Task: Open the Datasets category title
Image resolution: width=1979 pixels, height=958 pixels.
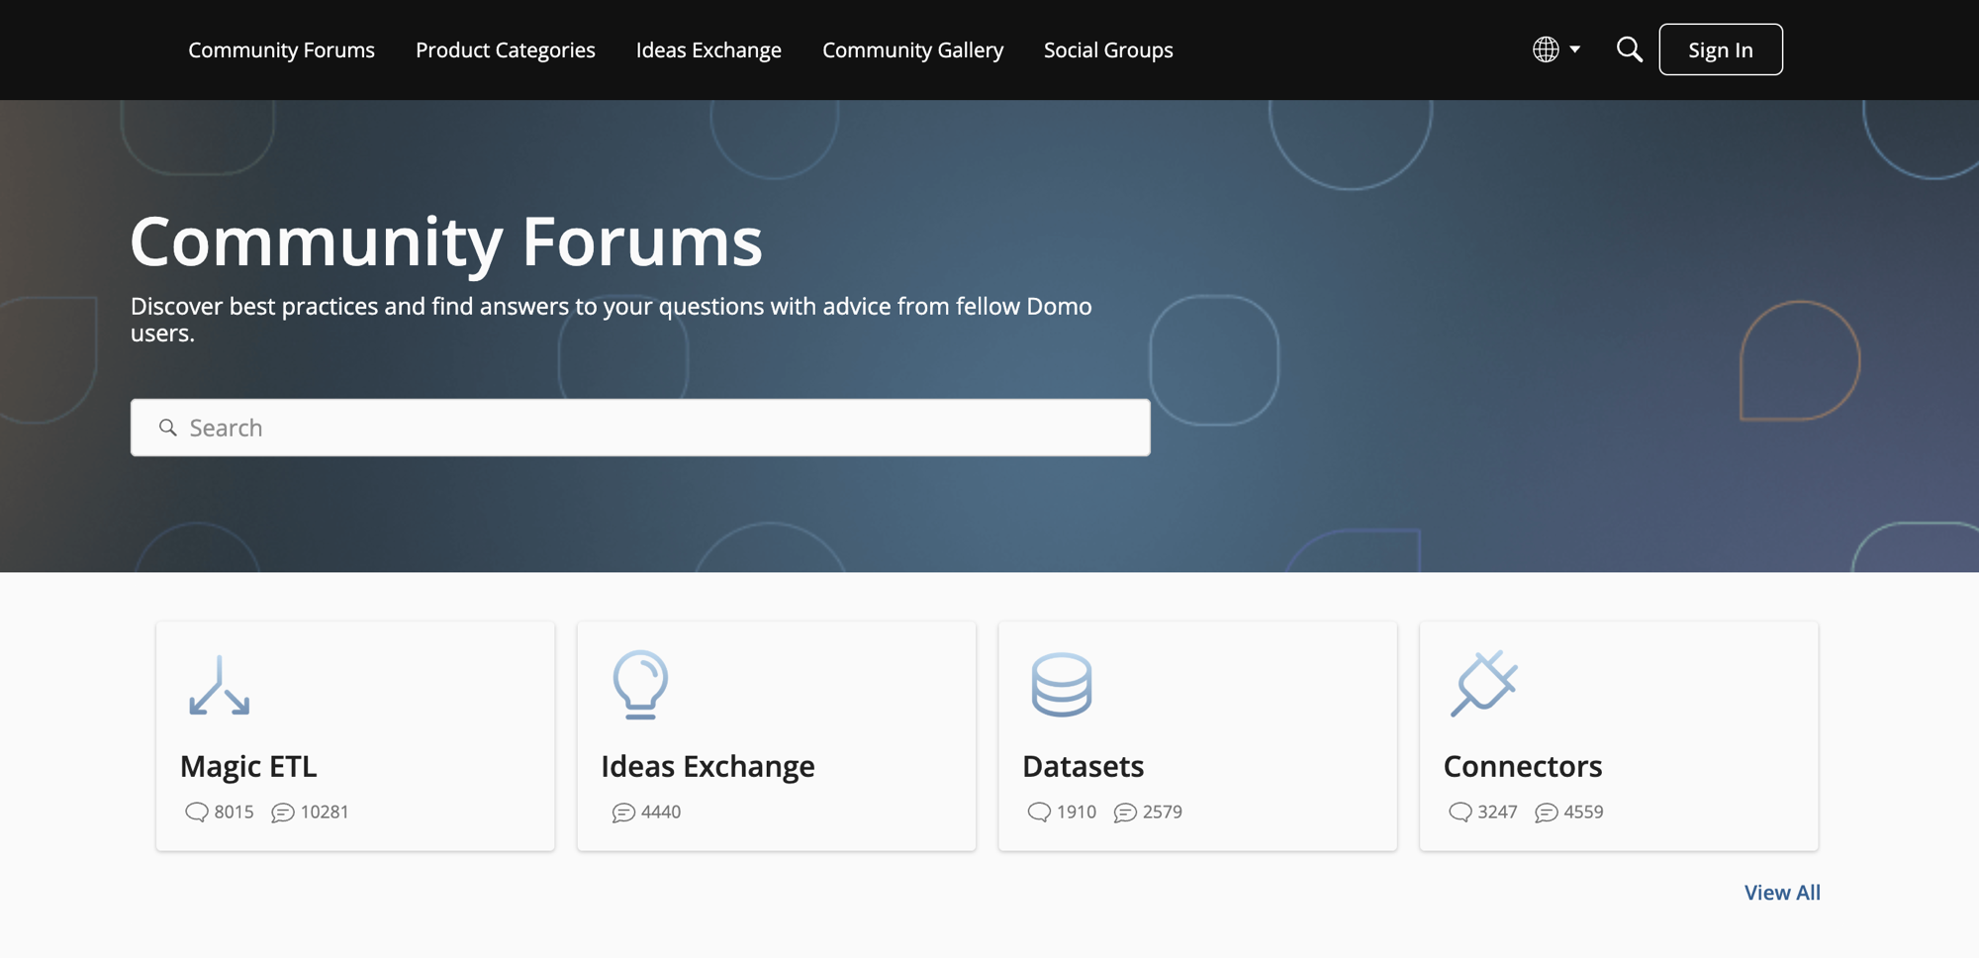Action: (1083, 766)
